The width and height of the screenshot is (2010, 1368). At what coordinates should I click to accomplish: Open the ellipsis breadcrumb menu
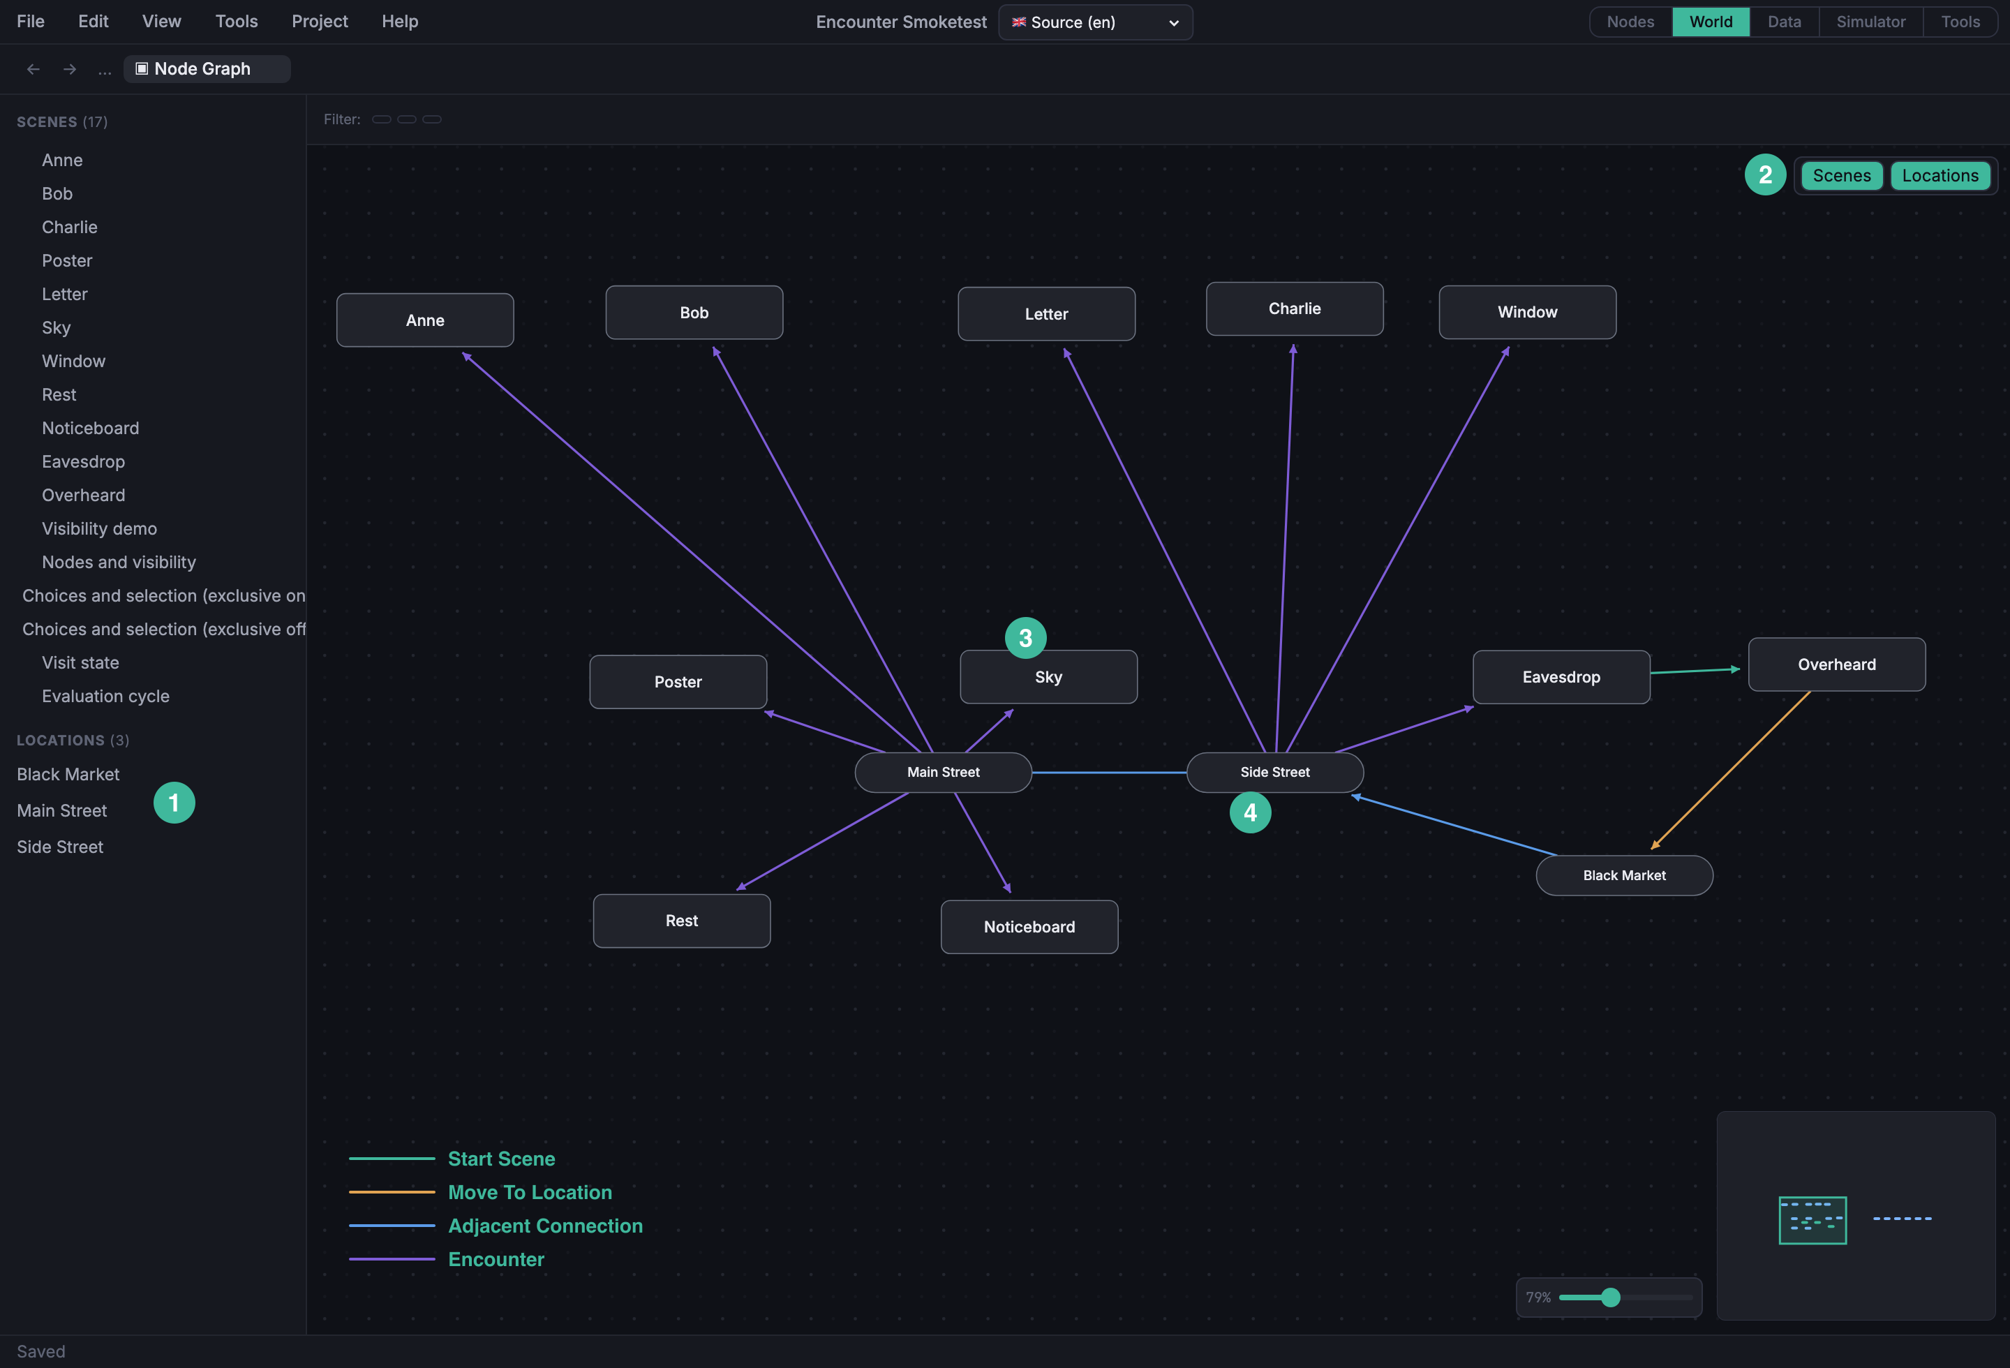click(x=105, y=69)
